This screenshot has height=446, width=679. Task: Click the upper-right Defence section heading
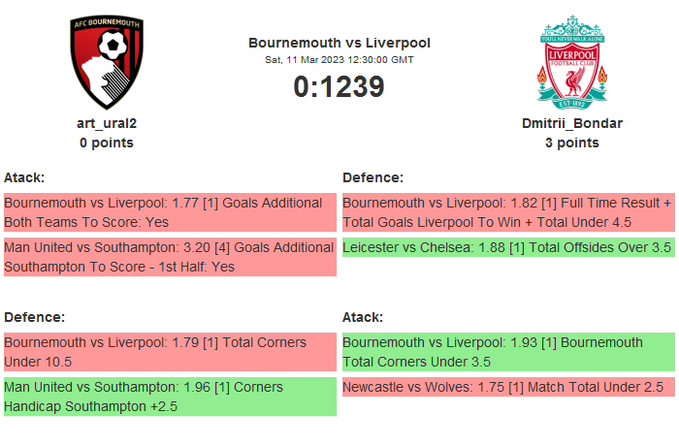tap(372, 177)
